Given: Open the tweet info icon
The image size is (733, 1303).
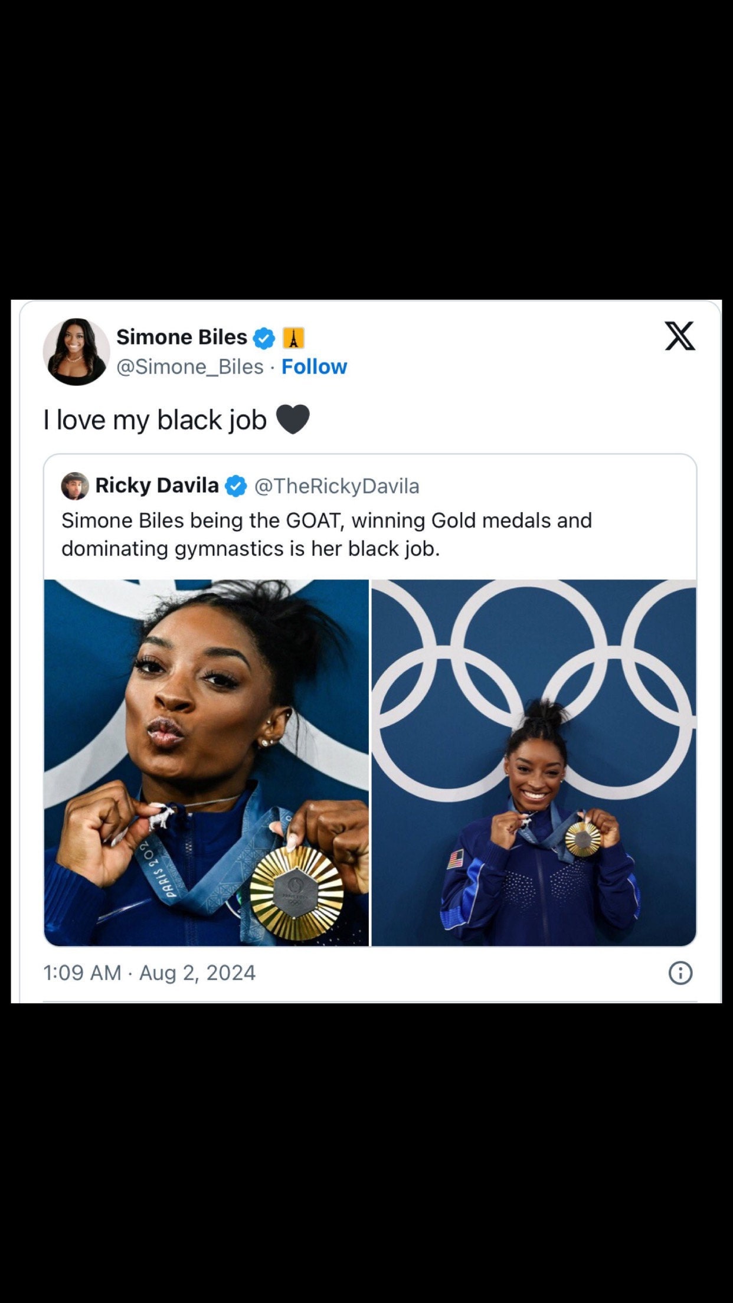Looking at the screenshot, I should click(680, 973).
